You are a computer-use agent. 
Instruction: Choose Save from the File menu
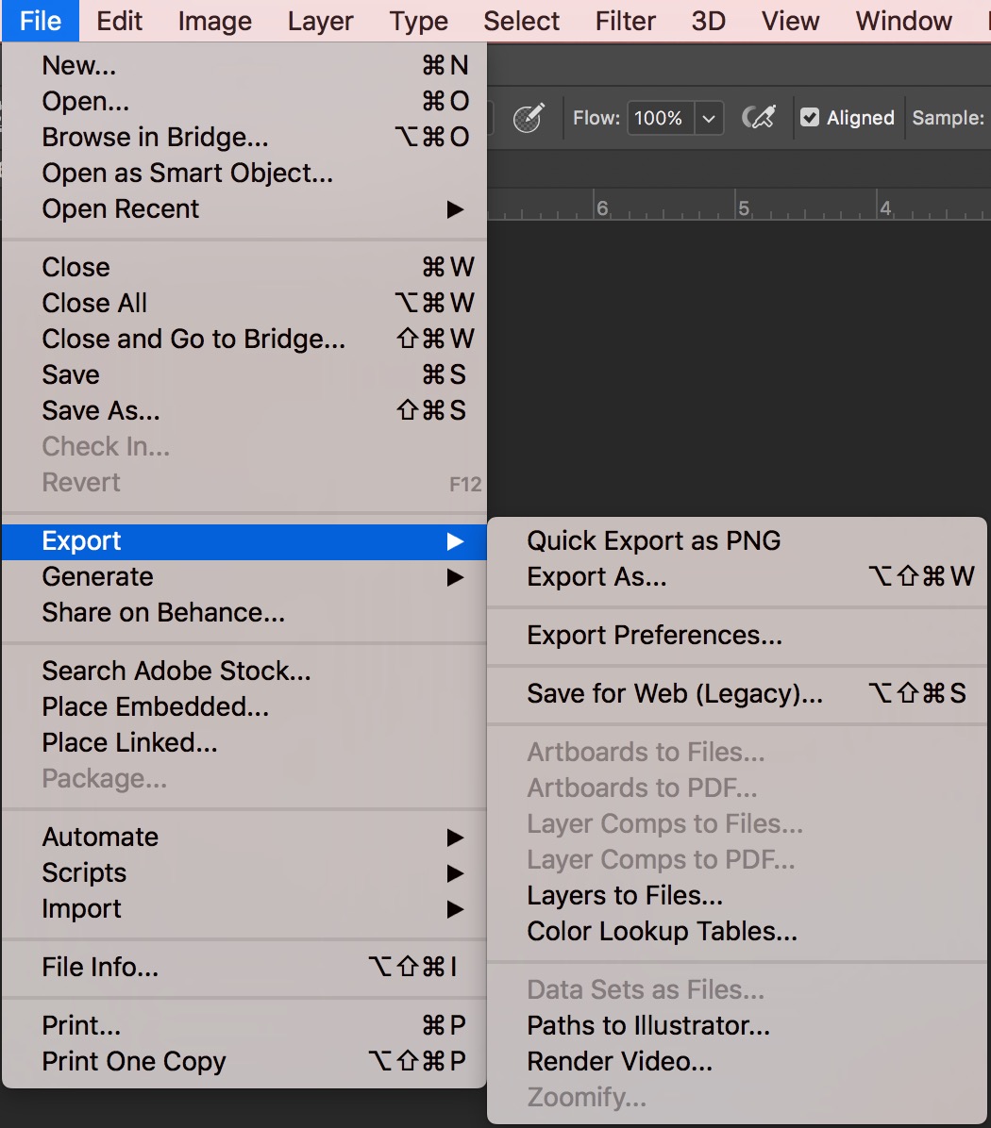244,375
